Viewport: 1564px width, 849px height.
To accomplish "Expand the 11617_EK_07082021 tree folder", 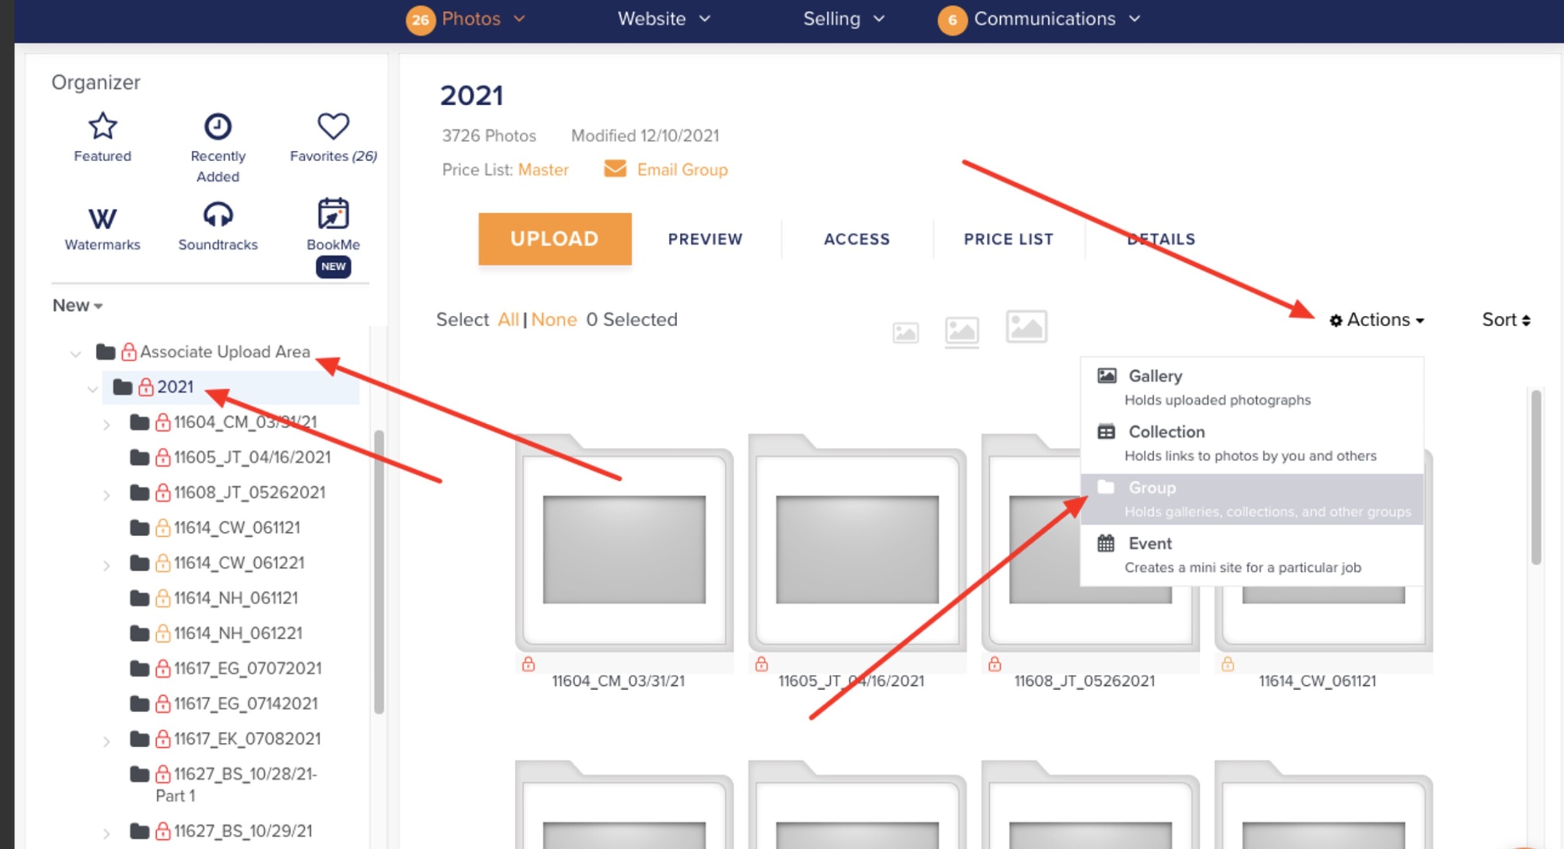I will (x=107, y=742).
